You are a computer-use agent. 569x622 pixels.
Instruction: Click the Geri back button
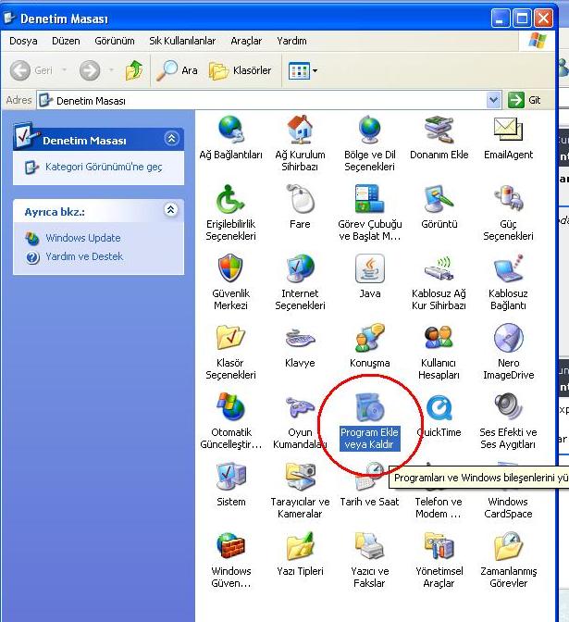tap(31, 70)
